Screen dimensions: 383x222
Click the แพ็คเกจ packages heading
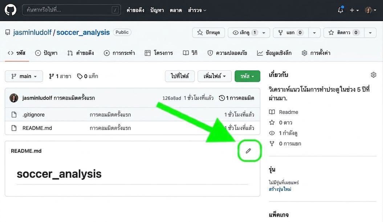[x=279, y=215]
